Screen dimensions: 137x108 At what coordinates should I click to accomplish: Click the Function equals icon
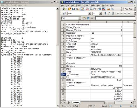pos(92,18)
